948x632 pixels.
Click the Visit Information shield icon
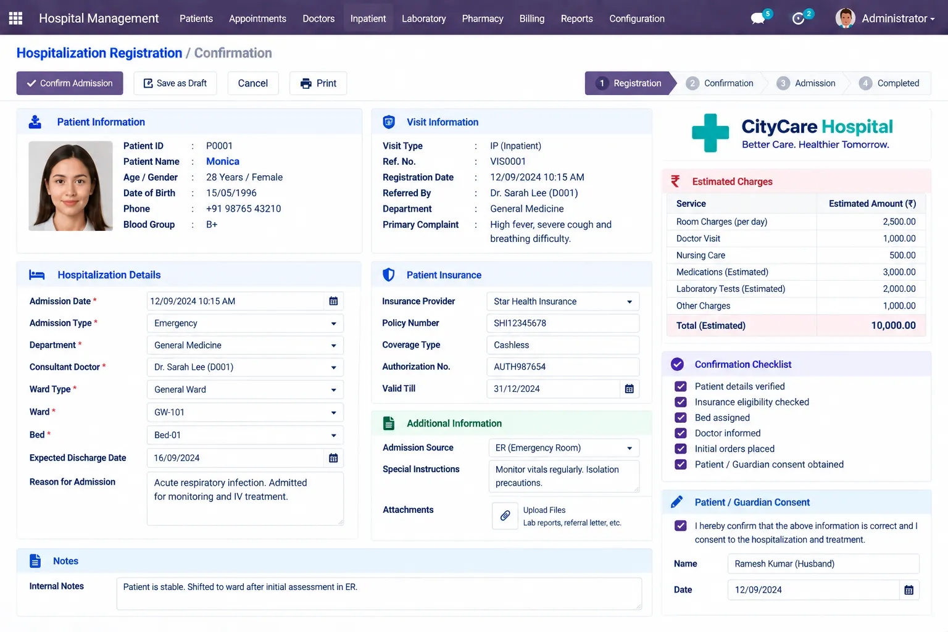[389, 122]
